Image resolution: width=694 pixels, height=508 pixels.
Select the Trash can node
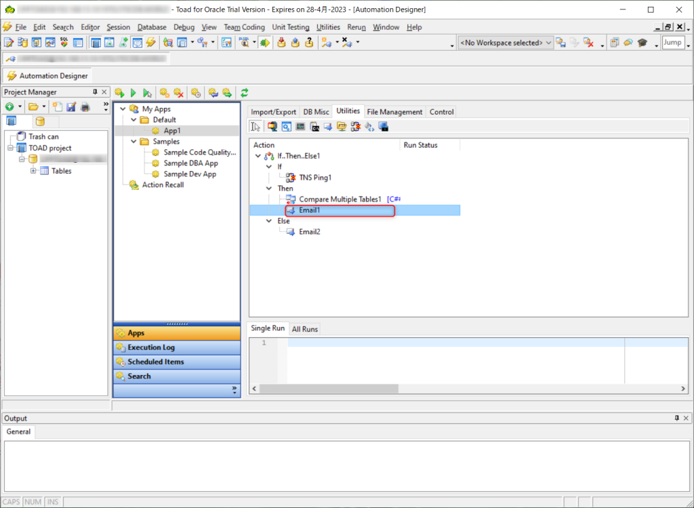pos(43,137)
